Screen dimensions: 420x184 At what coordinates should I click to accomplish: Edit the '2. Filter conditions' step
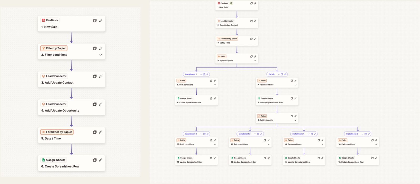(x=101, y=48)
